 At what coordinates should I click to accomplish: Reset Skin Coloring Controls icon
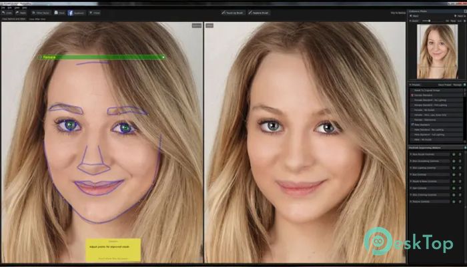pos(460,195)
